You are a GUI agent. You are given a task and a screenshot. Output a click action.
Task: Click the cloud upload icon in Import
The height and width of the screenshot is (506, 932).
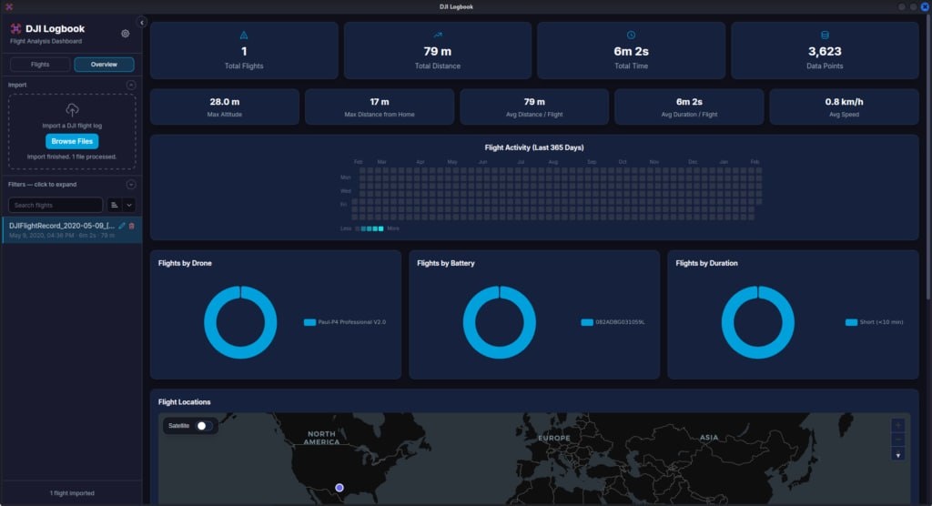point(72,110)
